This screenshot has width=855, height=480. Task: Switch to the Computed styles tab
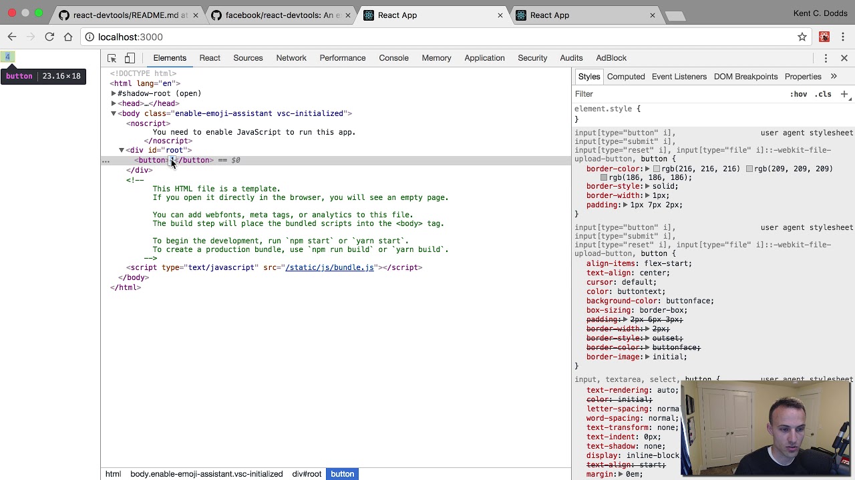pyautogui.click(x=626, y=77)
